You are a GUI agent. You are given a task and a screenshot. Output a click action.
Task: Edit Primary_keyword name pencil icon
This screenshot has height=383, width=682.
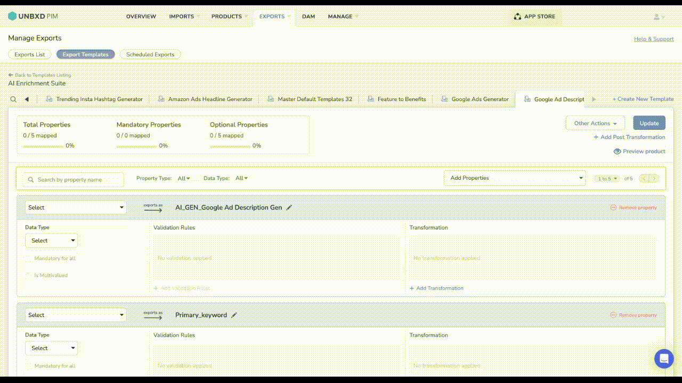[234, 315]
